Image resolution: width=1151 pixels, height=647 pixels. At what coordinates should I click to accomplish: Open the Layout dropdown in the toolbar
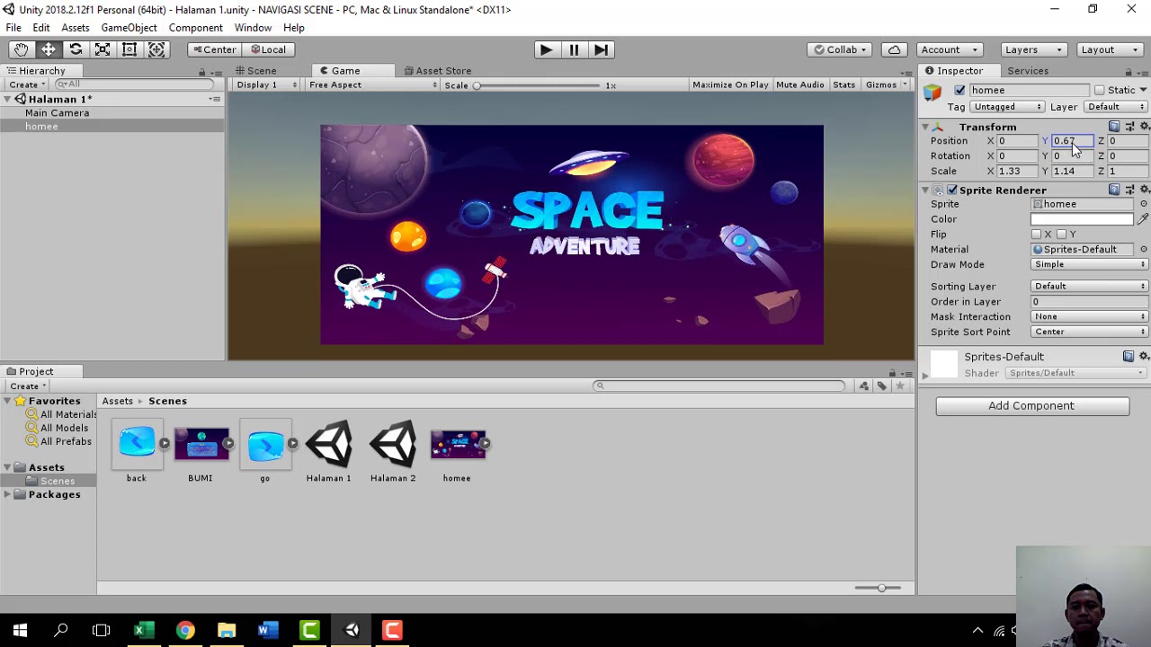point(1110,49)
